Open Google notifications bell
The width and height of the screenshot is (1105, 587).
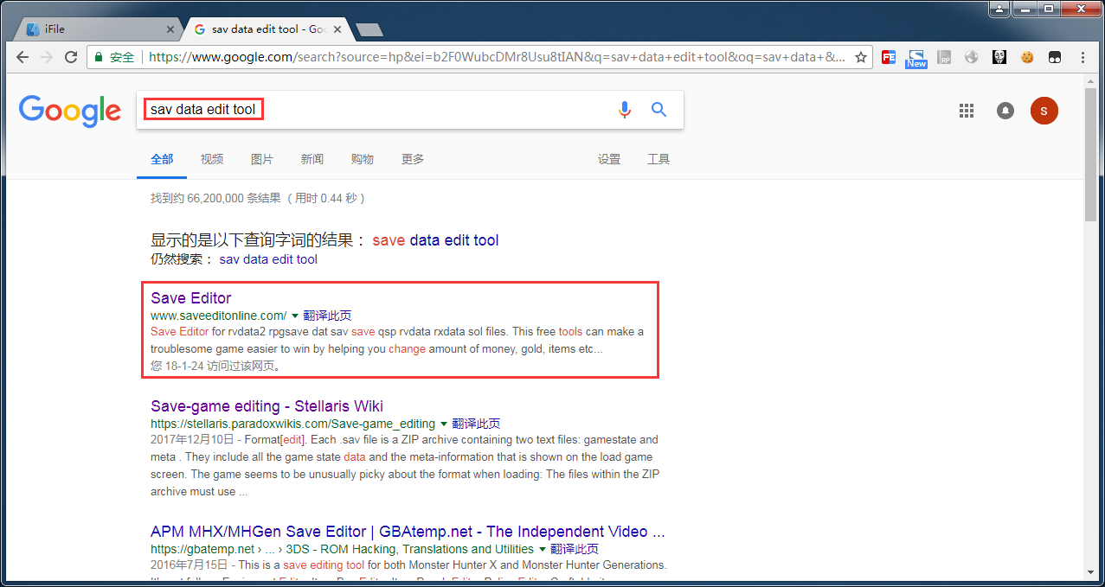click(x=1005, y=111)
